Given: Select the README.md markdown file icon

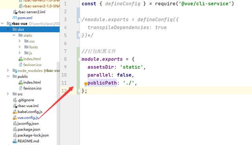Looking at the screenshot, I should (15, 141).
